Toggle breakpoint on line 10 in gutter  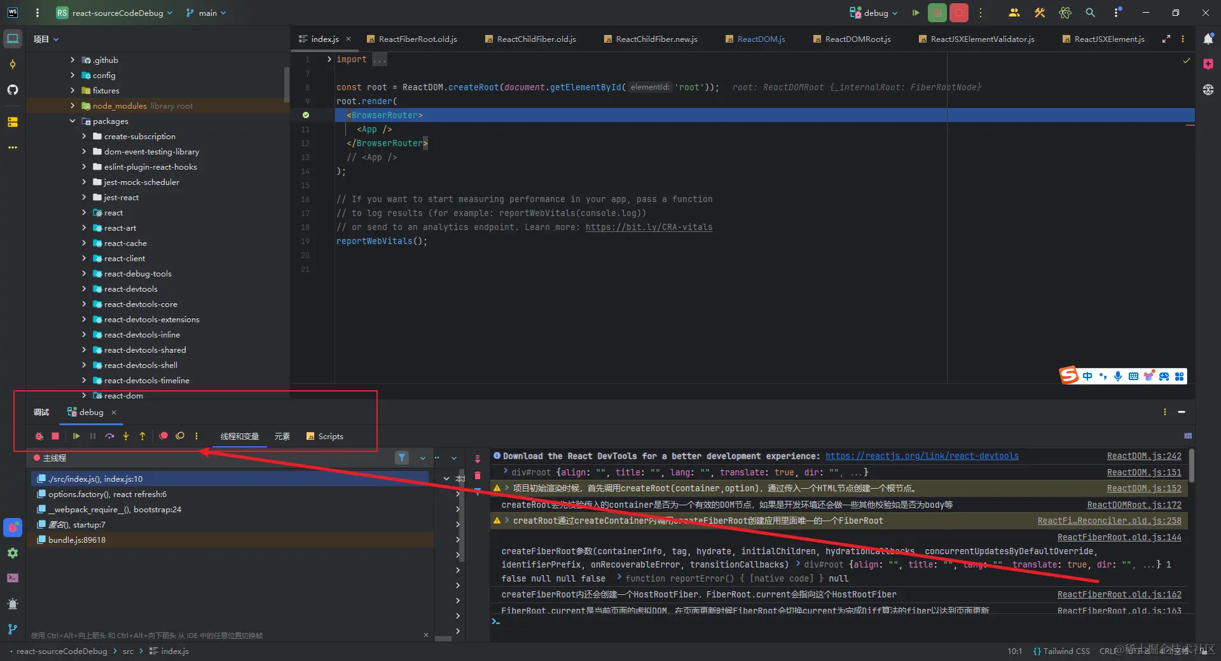click(x=306, y=115)
